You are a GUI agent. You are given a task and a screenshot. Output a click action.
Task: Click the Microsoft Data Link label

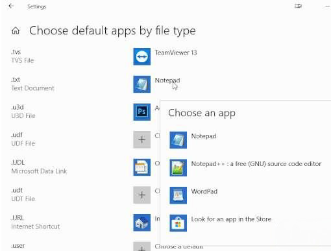tap(39, 171)
